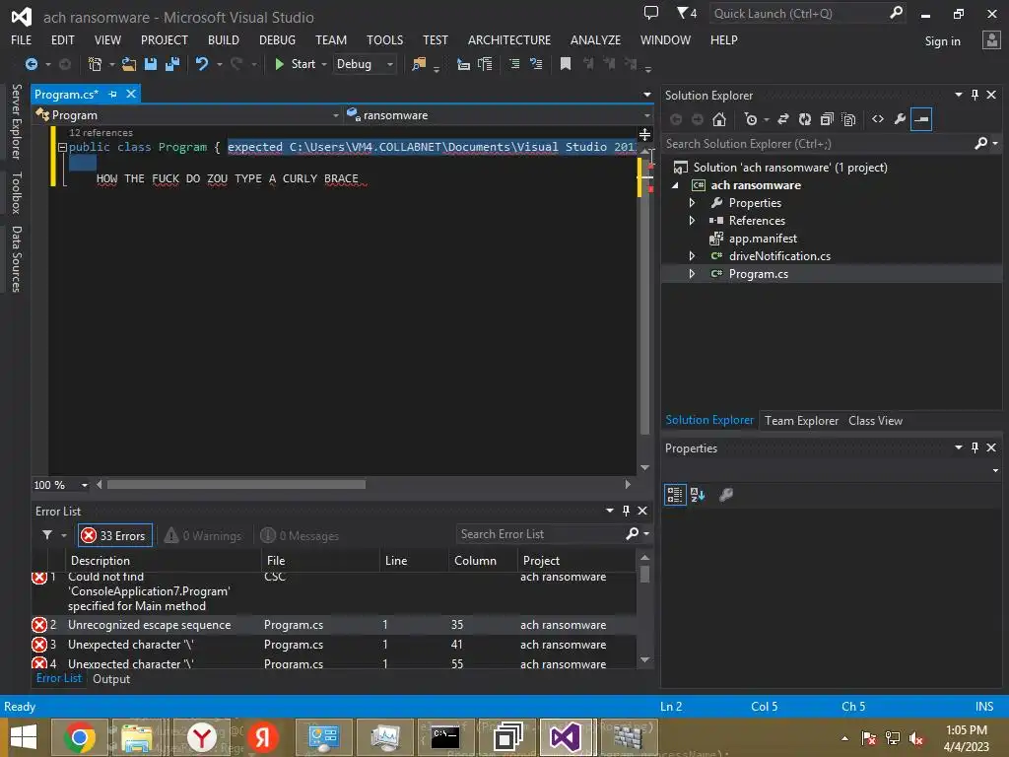Collapse the 'ach ransomware' project node
The image size is (1009, 757).
point(675,185)
